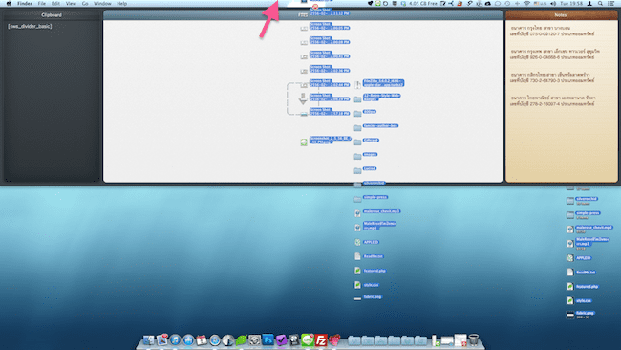Open the View menu
Image resolution: width=621 pixels, height=350 pixels.
tap(71, 4)
